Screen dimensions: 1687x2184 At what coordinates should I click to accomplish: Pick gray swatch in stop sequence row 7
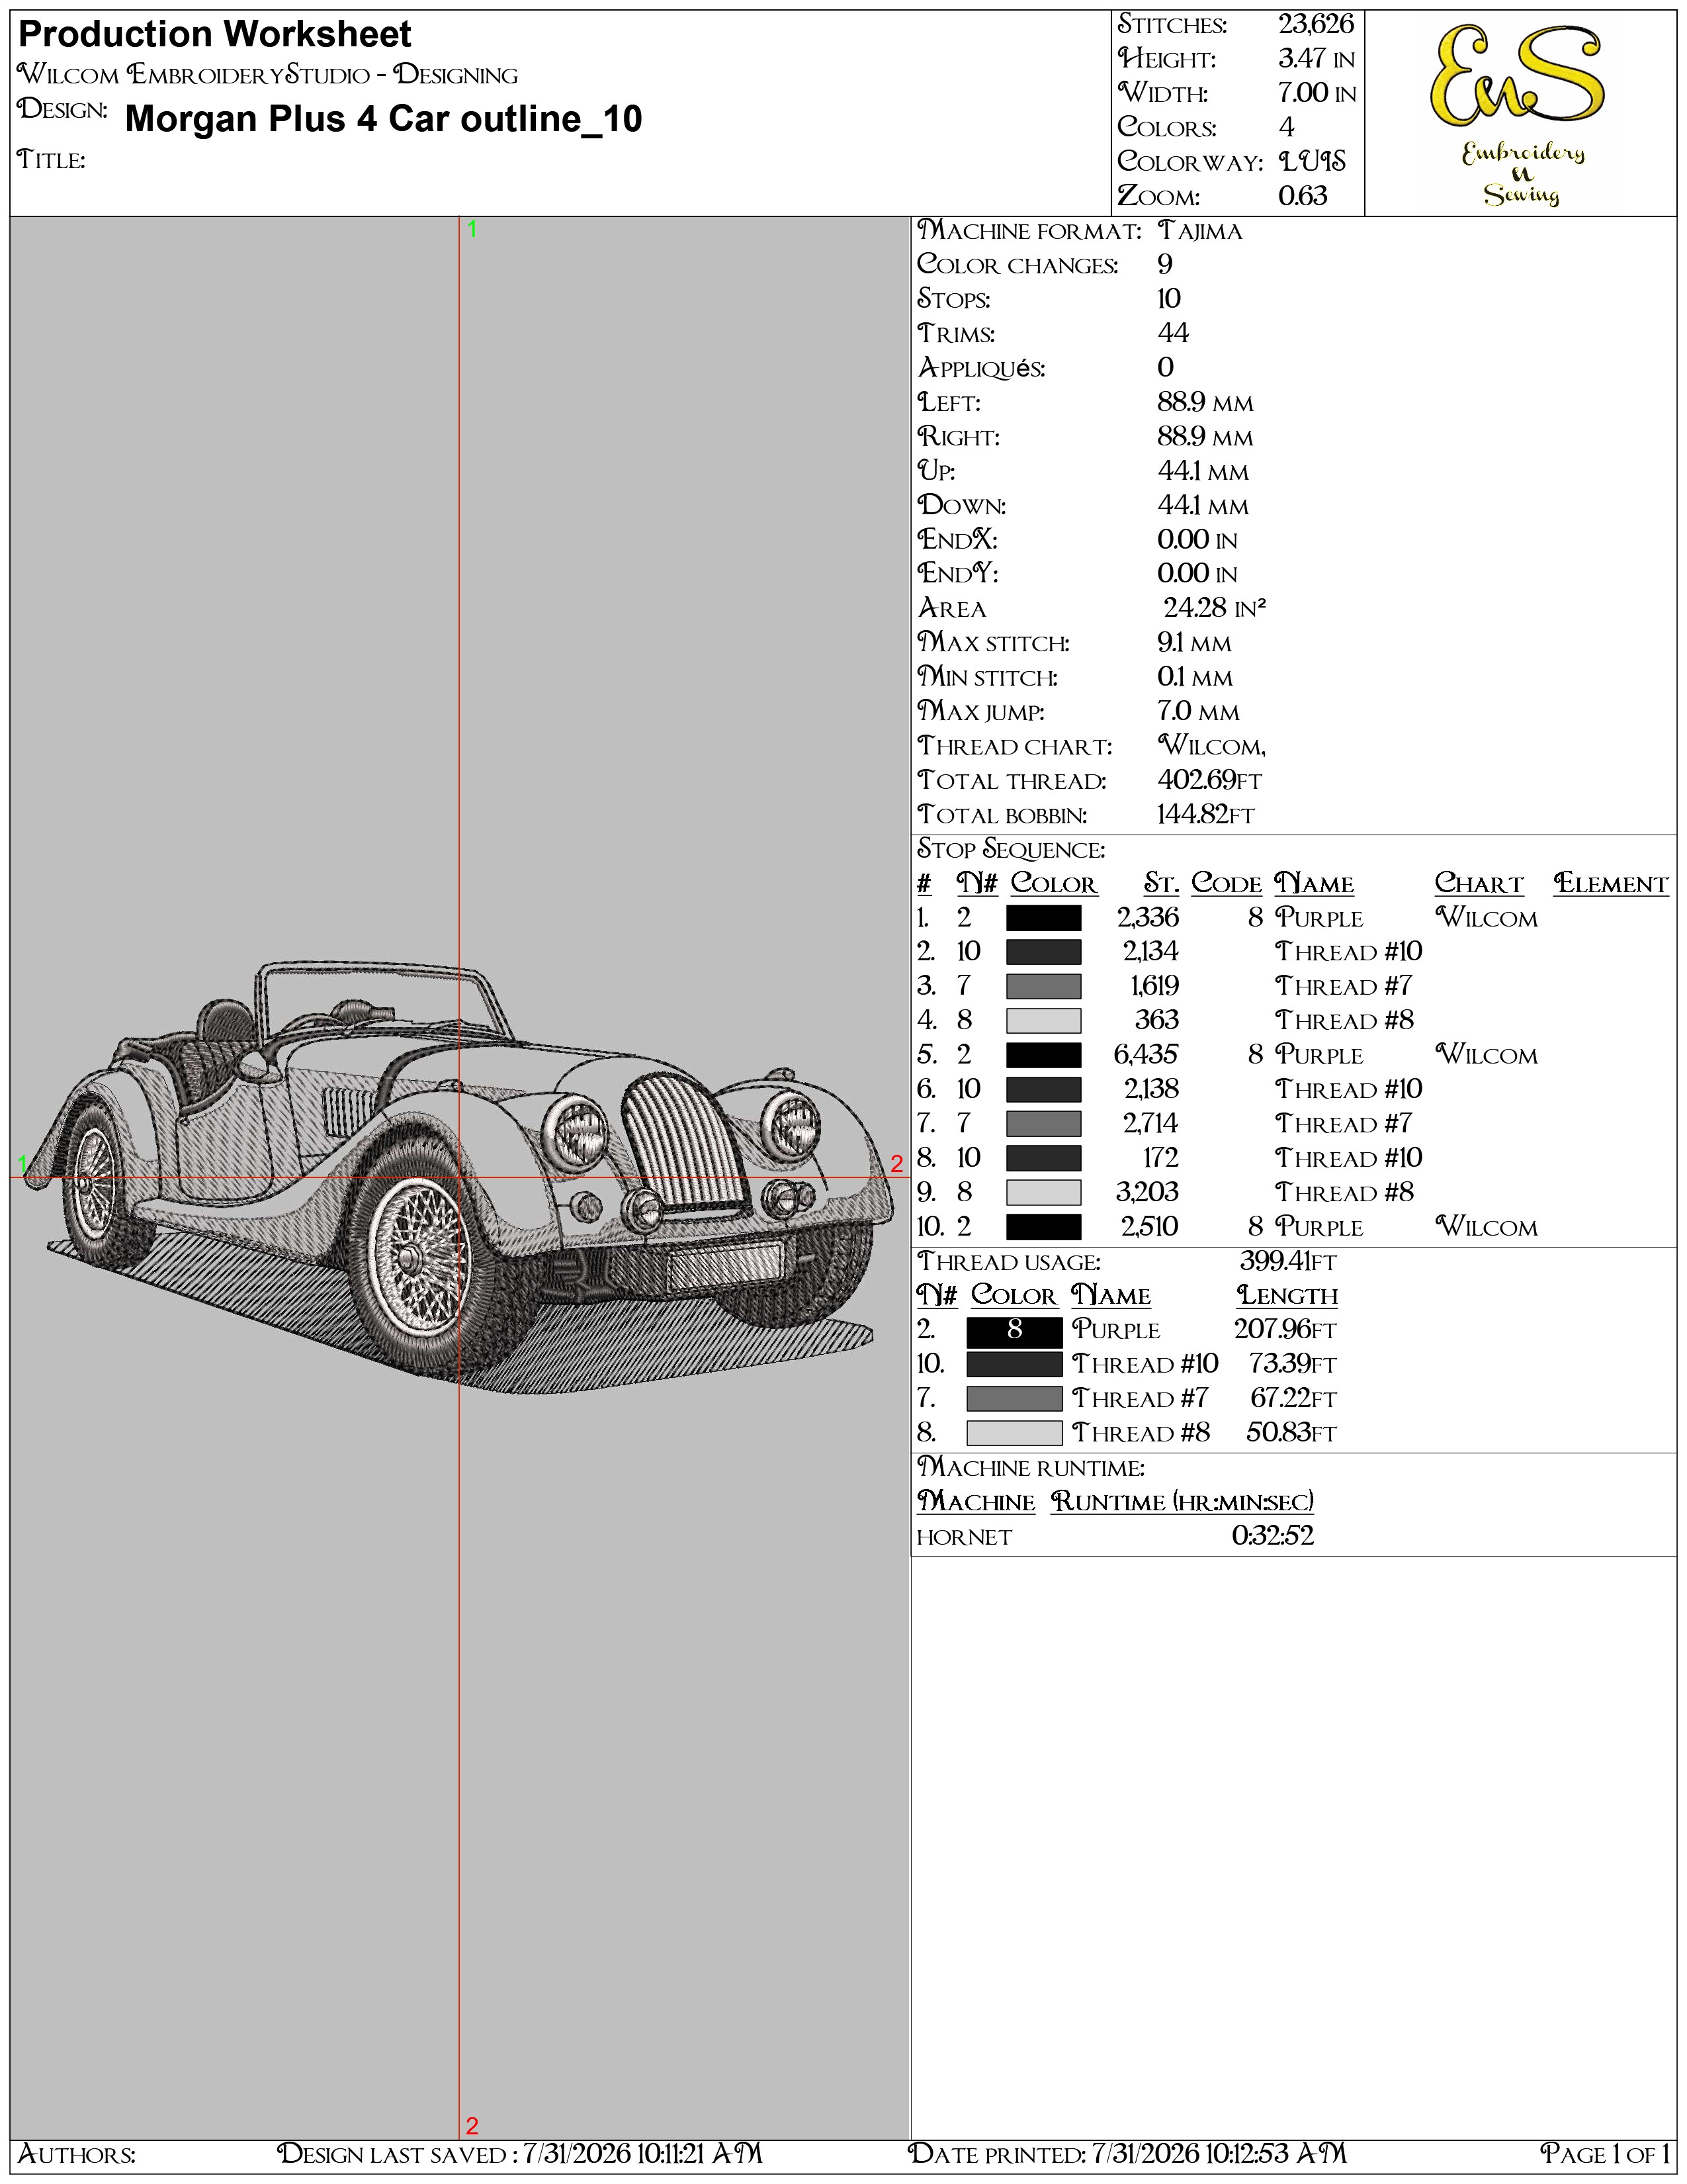coord(1043,1124)
